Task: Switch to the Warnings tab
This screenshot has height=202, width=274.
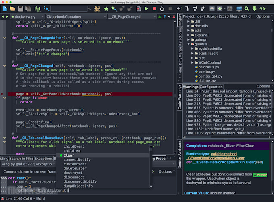Action: [191, 87]
